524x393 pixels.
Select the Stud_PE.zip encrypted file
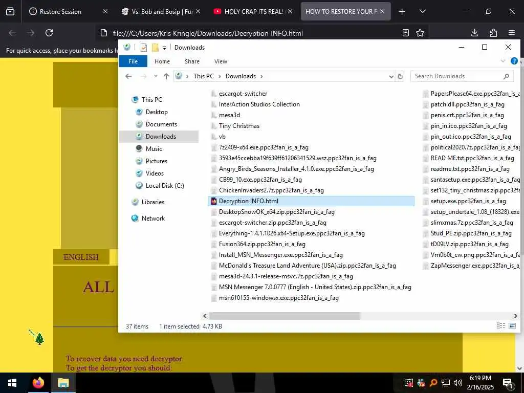[x=471, y=233]
